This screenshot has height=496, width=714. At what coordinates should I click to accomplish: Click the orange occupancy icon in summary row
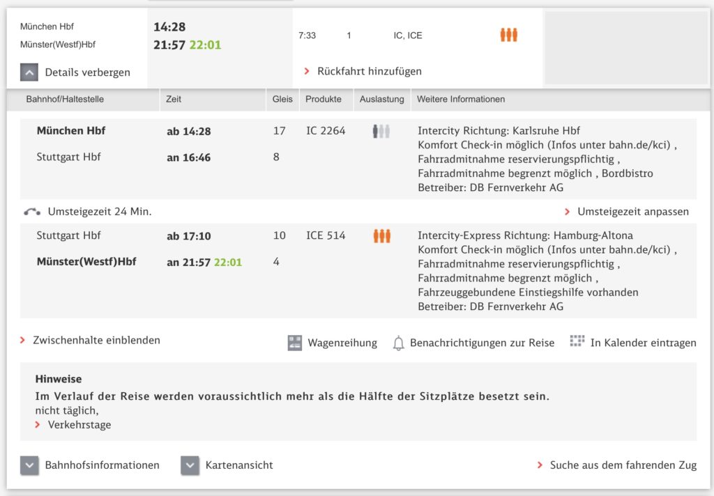click(508, 35)
